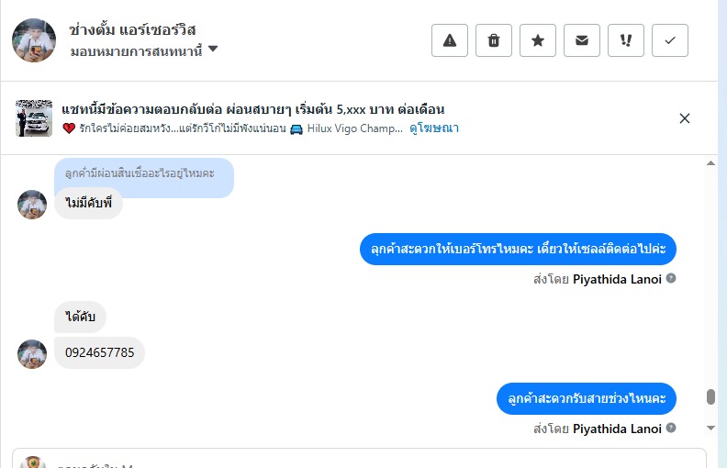Click info icon beside last Piyathida Lanoi

(671, 429)
